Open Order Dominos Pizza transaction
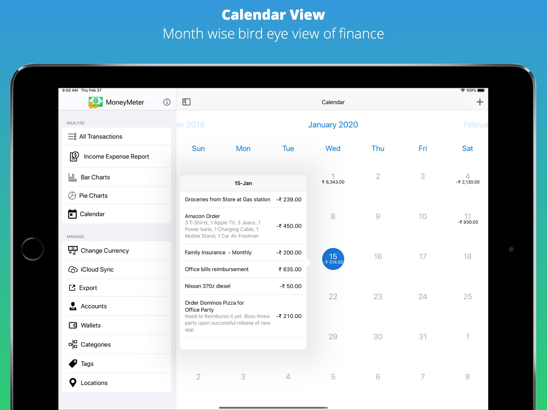 tap(243, 316)
